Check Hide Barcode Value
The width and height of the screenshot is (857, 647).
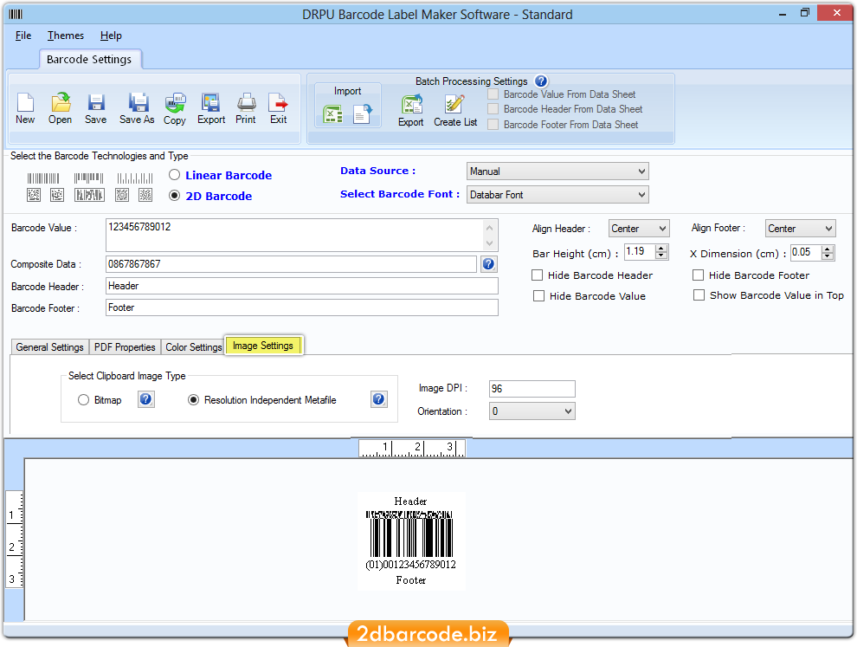(539, 296)
